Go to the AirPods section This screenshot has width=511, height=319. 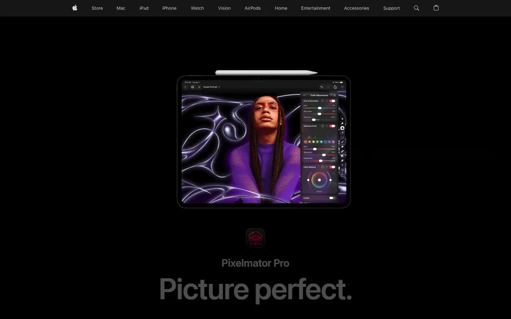[x=253, y=8]
